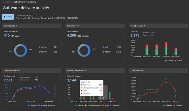Toggle the Failure legend in Workflow runs

[179, 61]
